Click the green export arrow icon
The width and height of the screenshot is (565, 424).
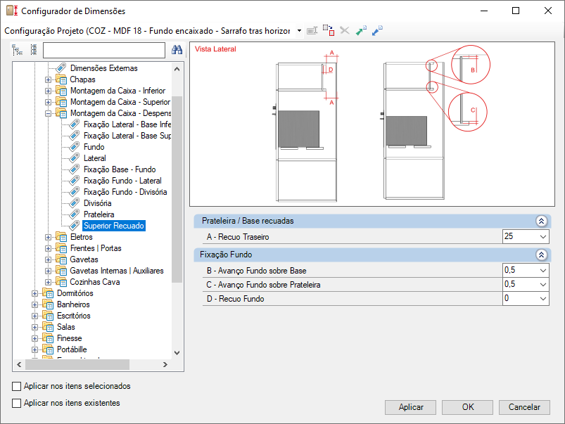pos(361,31)
